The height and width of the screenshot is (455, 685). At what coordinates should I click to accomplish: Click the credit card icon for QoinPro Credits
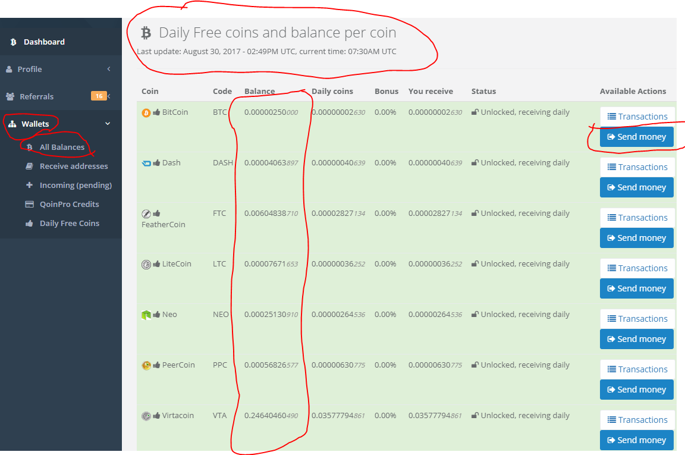pyautogui.click(x=29, y=204)
